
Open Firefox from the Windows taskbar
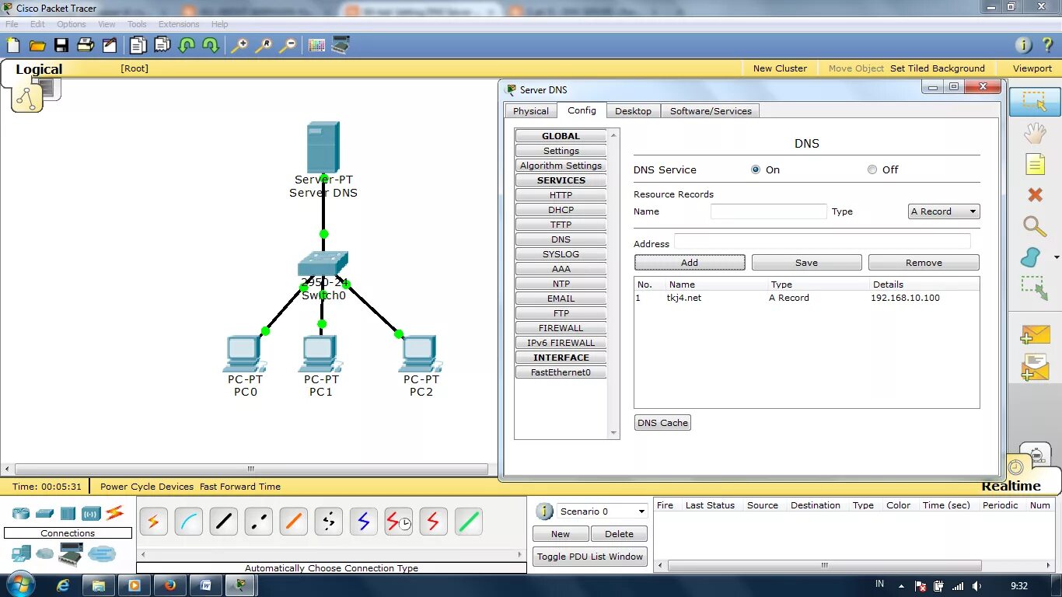169,585
